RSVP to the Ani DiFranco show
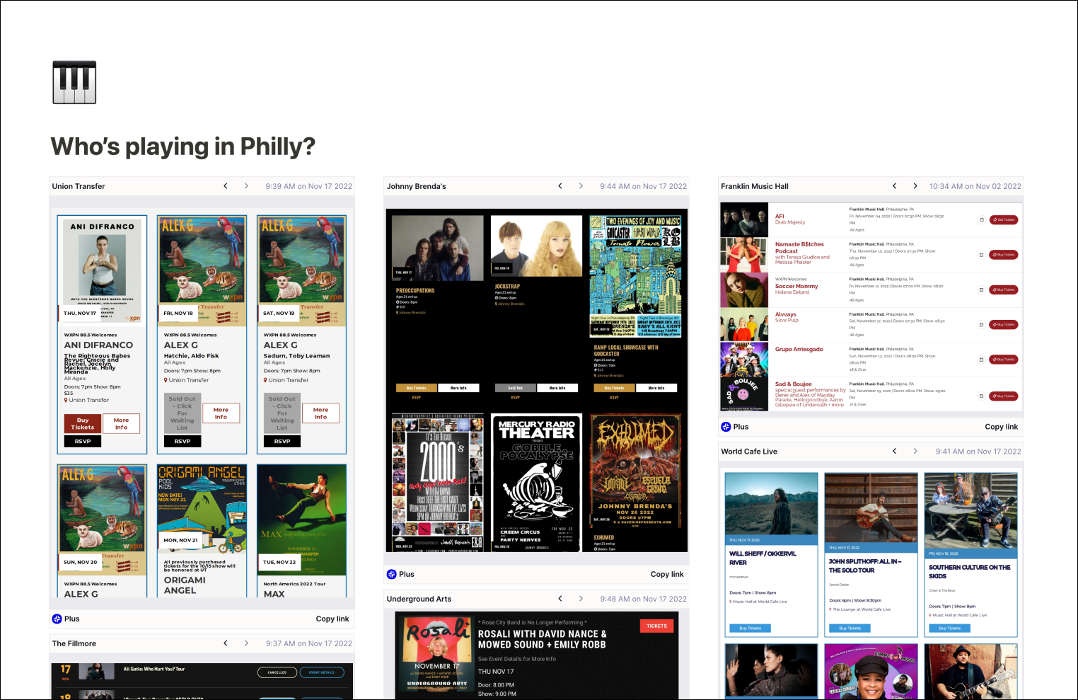This screenshot has height=700, width=1078. tap(83, 441)
